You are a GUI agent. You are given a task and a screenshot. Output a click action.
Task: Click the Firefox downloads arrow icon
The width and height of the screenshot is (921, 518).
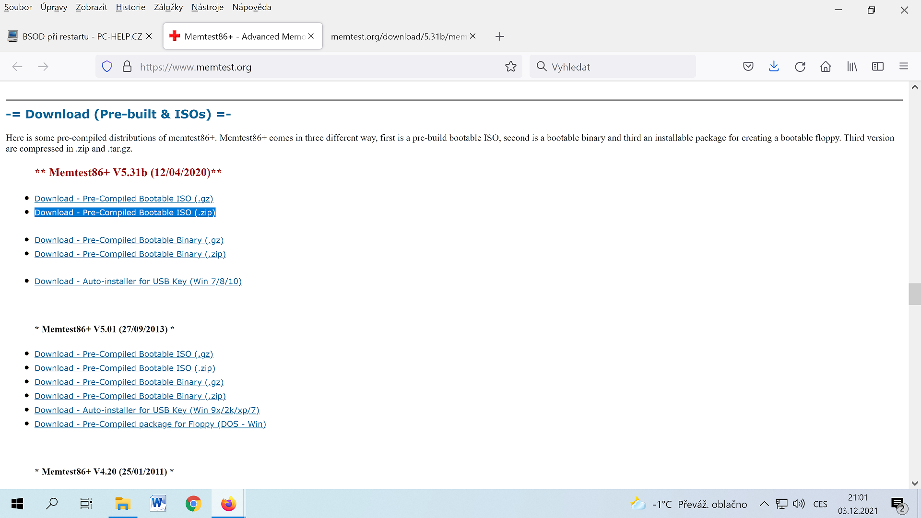(774, 67)
